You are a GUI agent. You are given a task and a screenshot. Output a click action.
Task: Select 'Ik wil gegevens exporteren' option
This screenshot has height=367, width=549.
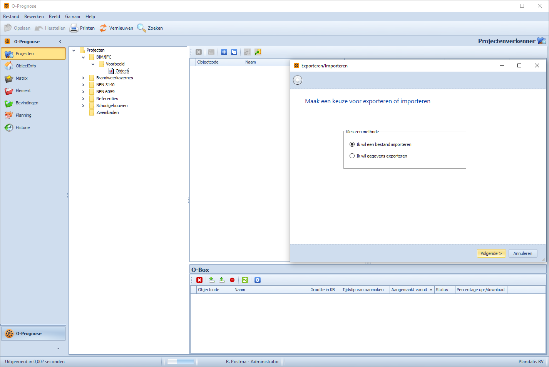click(352, 156)
